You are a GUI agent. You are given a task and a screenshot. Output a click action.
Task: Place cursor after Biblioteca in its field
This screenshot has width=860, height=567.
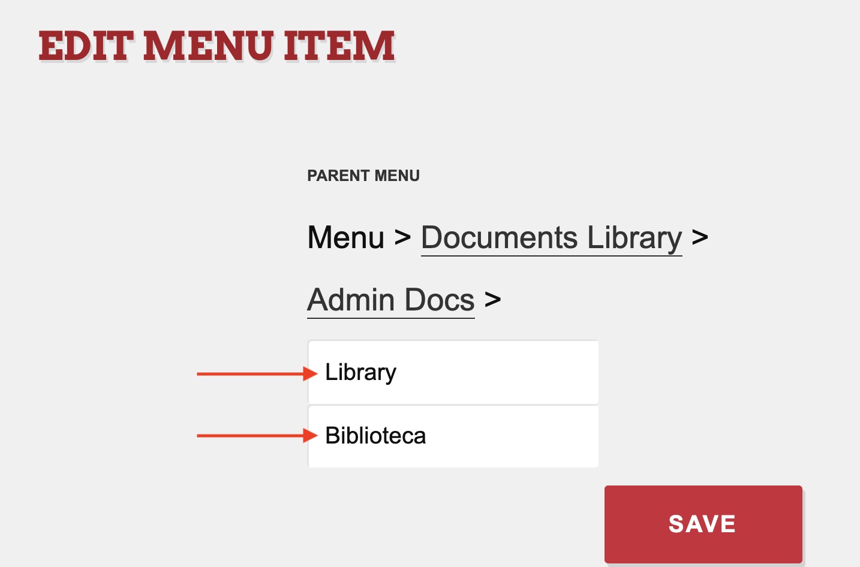428,436
